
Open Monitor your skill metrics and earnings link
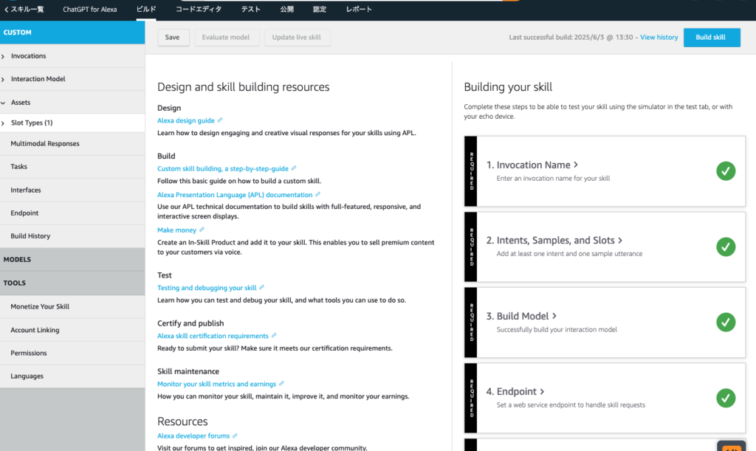pos(217,384)
